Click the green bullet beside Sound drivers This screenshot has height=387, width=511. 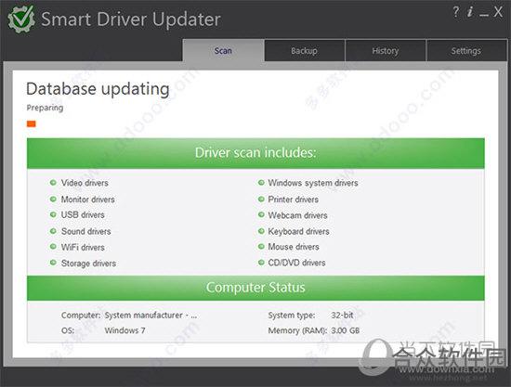pyautogui.click(x=53, y=231)
